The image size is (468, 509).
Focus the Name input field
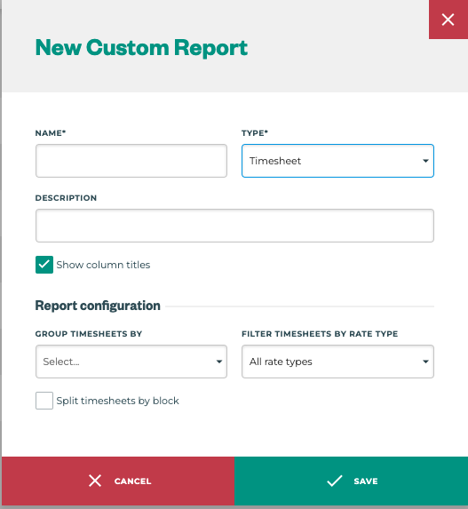click(x=131, y=161)
